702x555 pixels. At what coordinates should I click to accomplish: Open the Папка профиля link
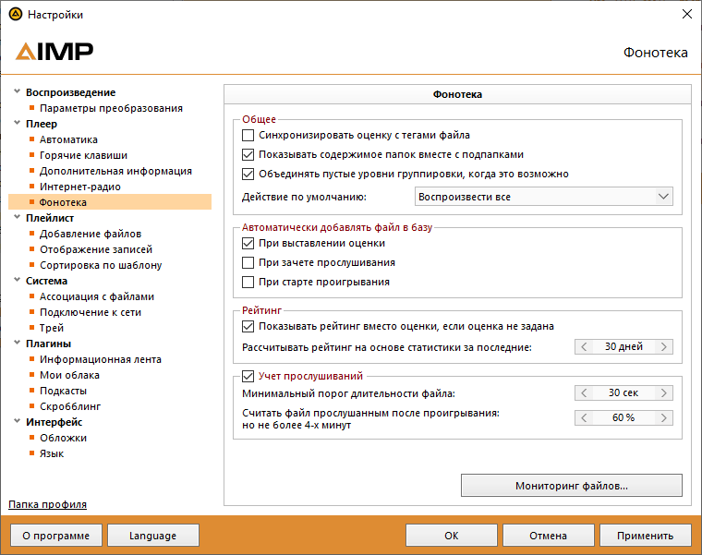pyautogui.click(x=47, y=504)
